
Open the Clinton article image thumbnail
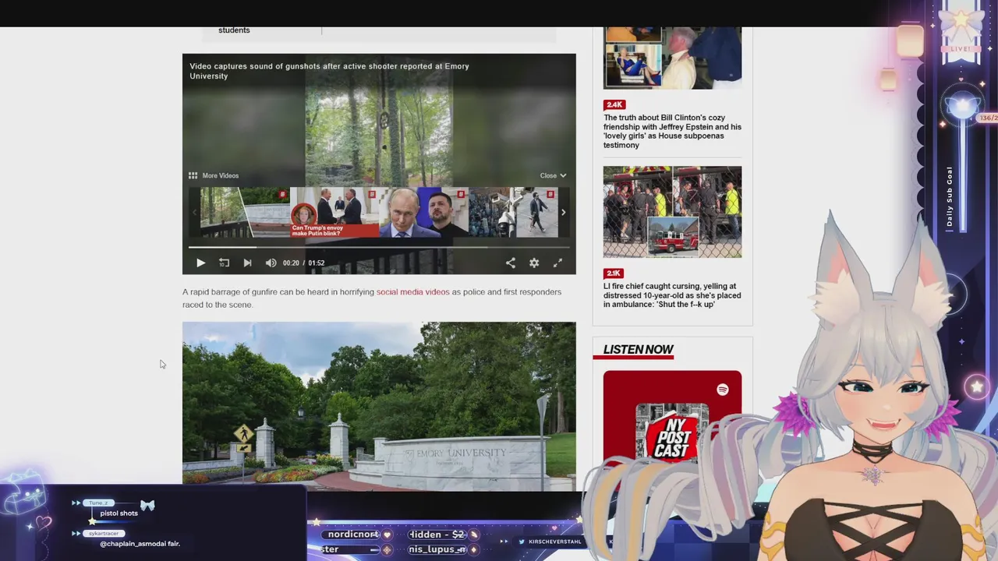(x=672, y=58)
